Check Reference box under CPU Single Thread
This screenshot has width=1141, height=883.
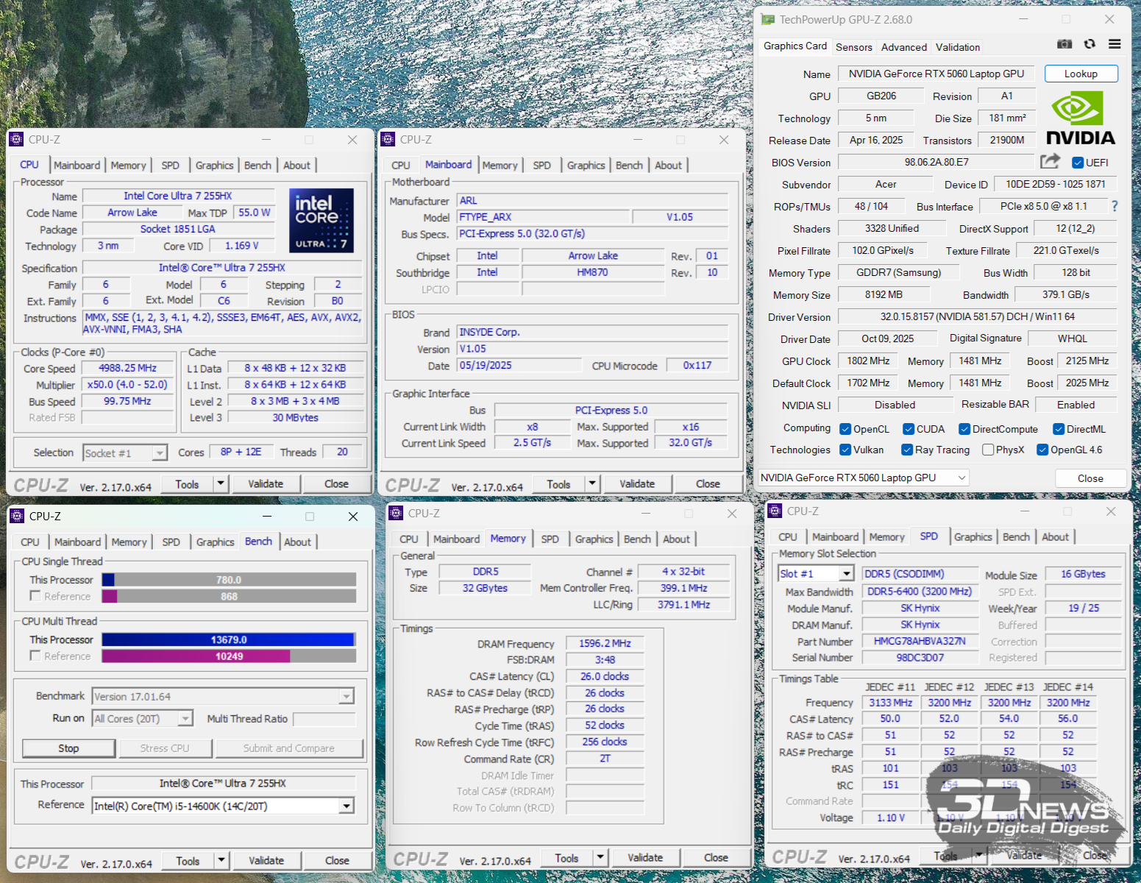tap(35, 596)
